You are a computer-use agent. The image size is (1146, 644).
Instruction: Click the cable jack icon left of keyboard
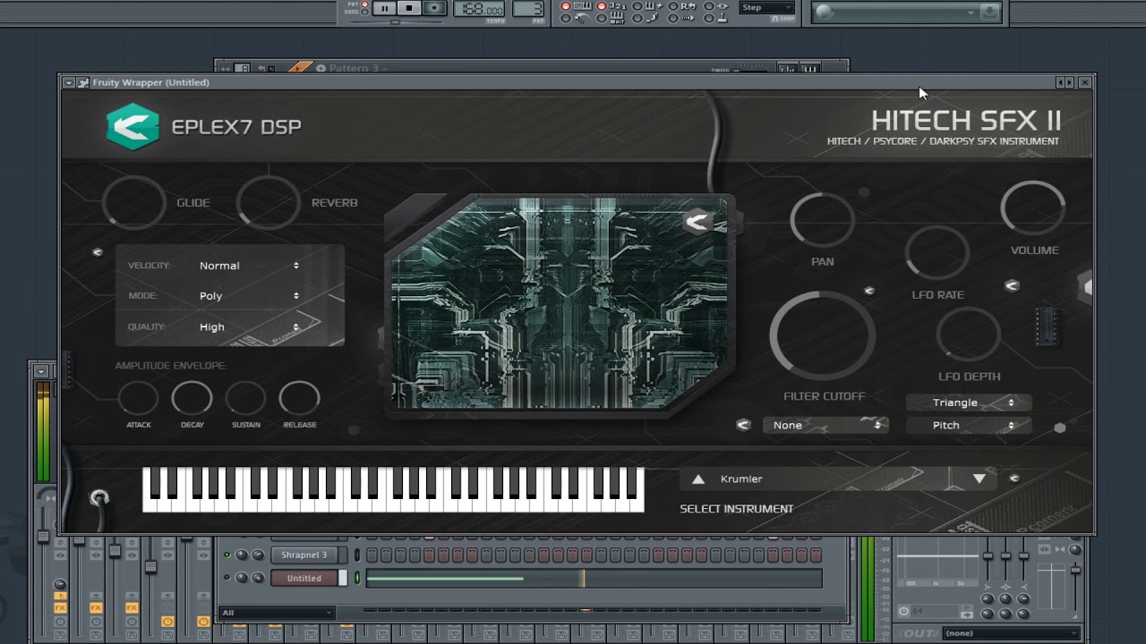click(99, 498)
